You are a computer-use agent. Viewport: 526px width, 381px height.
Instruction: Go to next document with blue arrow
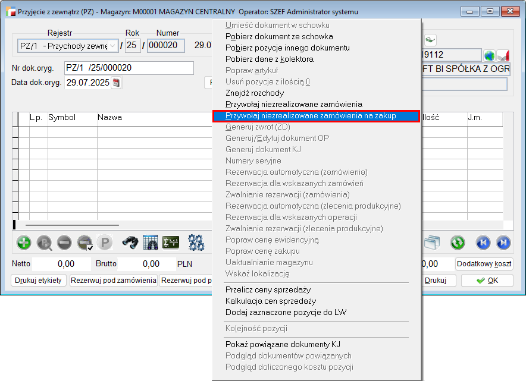(503, 243)
